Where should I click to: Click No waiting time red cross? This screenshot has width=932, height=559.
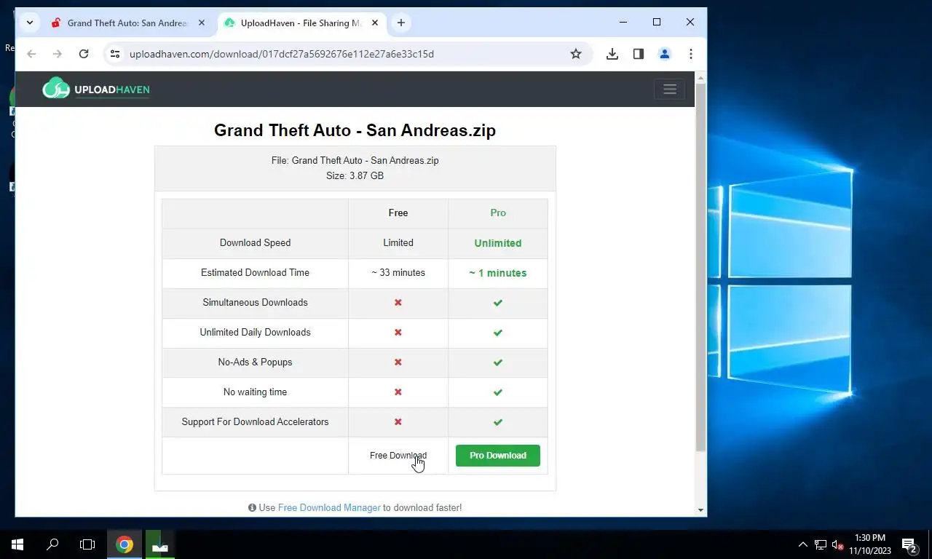click(x=398, y=392)
